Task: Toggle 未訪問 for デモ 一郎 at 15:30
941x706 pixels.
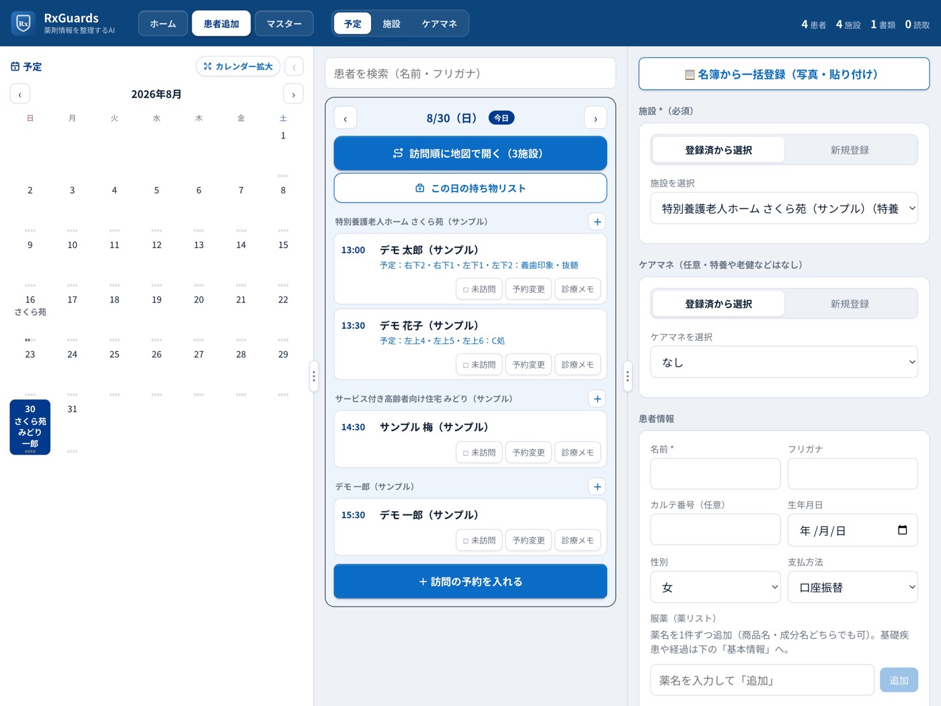Action: [479, 540]
